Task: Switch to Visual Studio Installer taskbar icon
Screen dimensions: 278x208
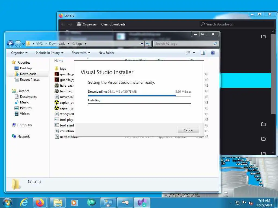Action: coord(142,203)
